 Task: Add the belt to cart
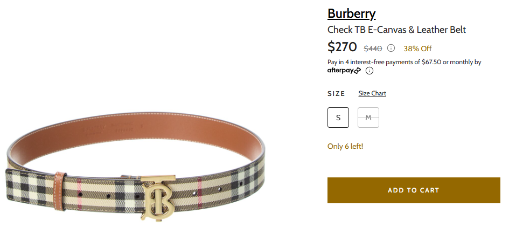point(414,190)
